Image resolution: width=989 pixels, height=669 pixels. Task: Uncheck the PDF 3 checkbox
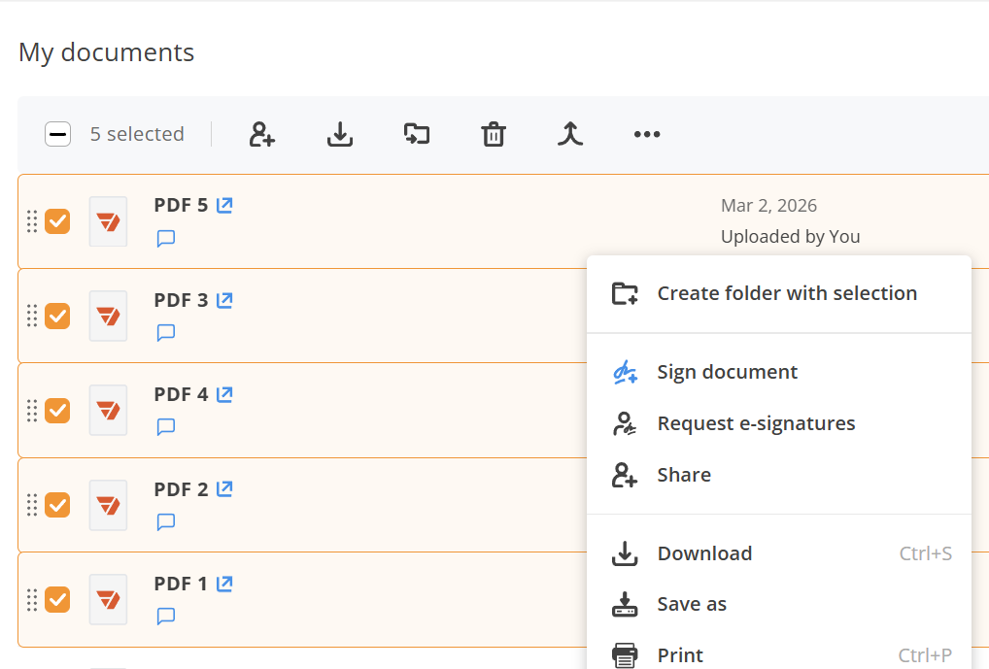[x=57, y=316]
